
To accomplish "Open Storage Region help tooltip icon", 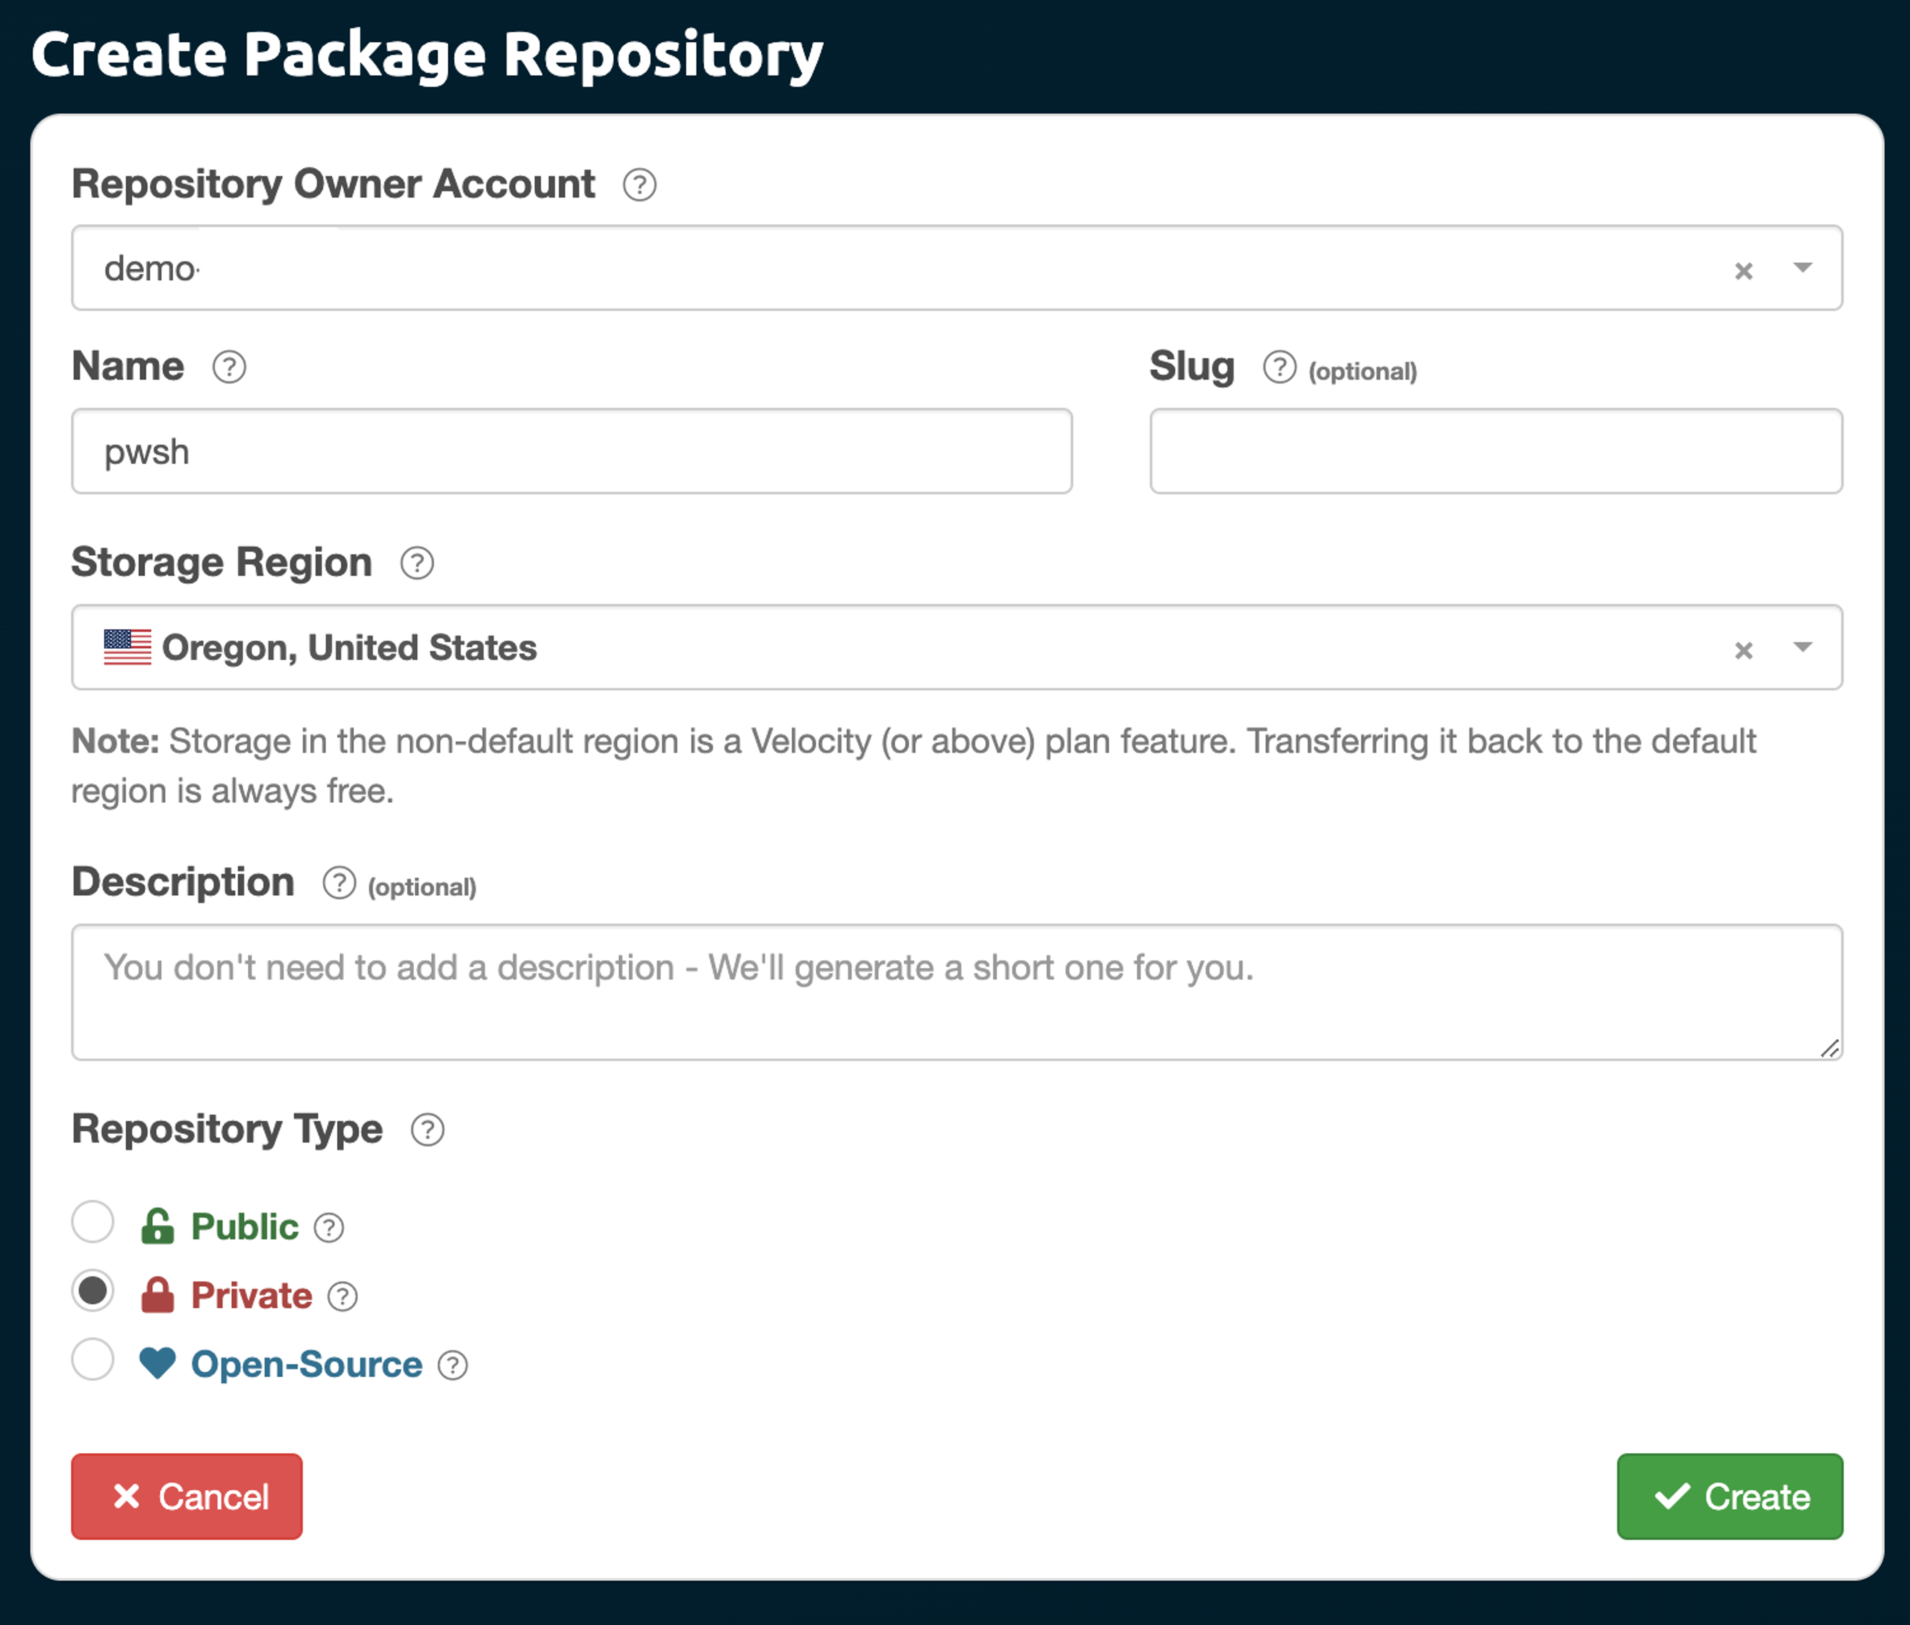I will click(x=416, y=563).
